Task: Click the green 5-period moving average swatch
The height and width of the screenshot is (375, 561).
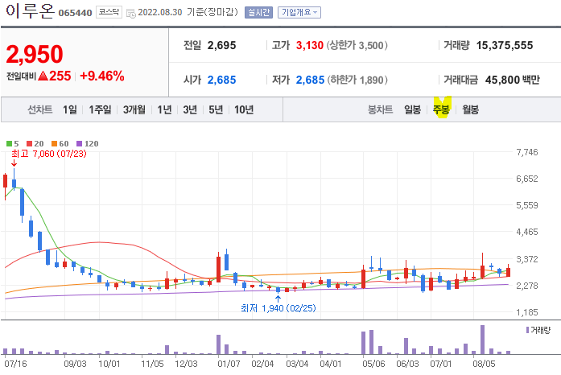Action: click(x=10, y=144)
